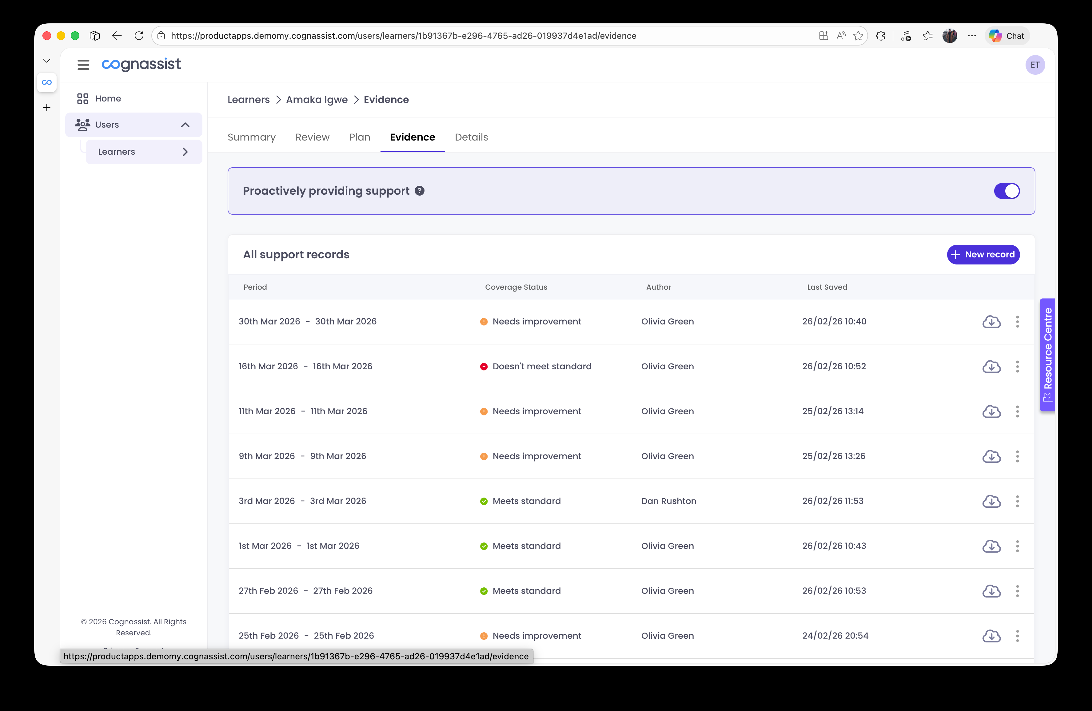The image size is (1092, 711).
Task: Click the browser refresh icon
Action: click(139, 35)
